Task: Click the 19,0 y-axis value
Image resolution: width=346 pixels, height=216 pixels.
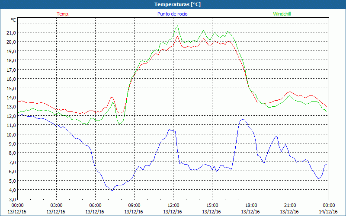Action: (x=11, y=51)
